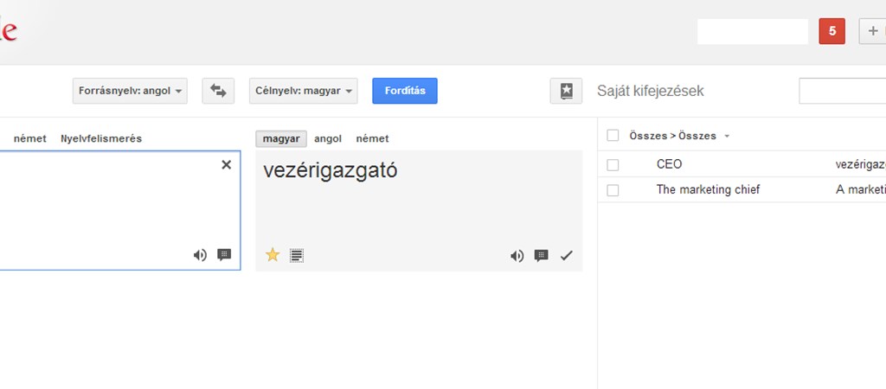
Task: Select all translated text icon
Action: coord(297,256)
